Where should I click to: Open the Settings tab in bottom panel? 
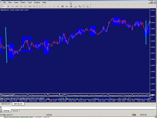pyautogui.click(x=7, y=111)
